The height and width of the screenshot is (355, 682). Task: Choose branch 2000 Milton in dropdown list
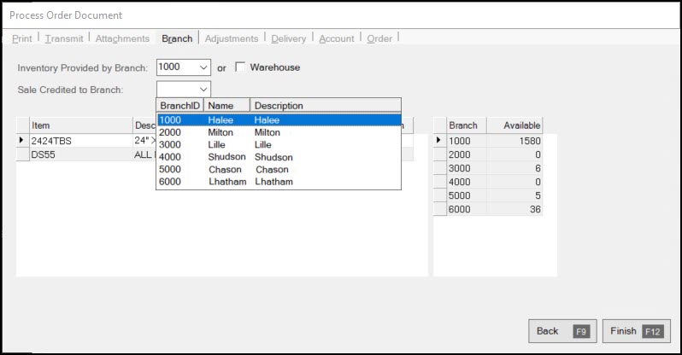click(x=278, y=133)
